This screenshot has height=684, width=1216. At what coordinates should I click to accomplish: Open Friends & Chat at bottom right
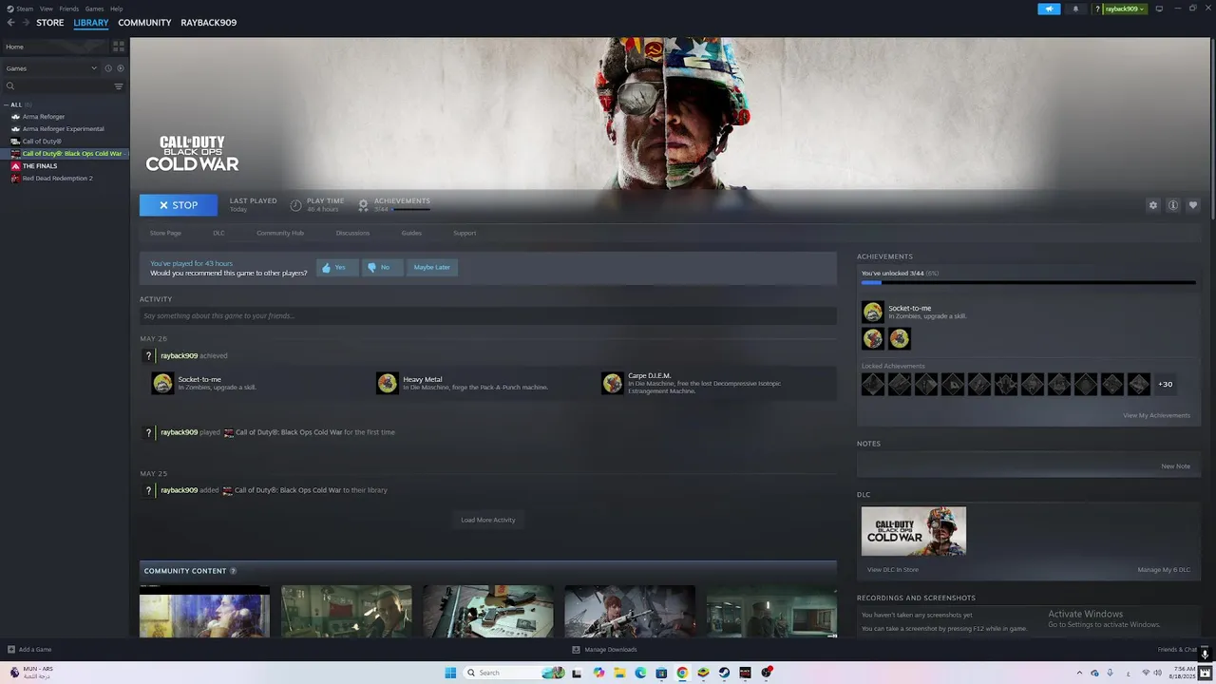coord(1177,650)
